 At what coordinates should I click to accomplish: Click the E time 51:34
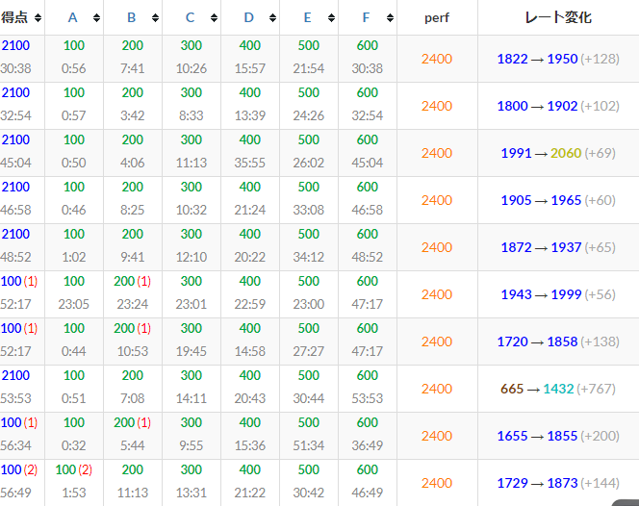coord(309,445)
